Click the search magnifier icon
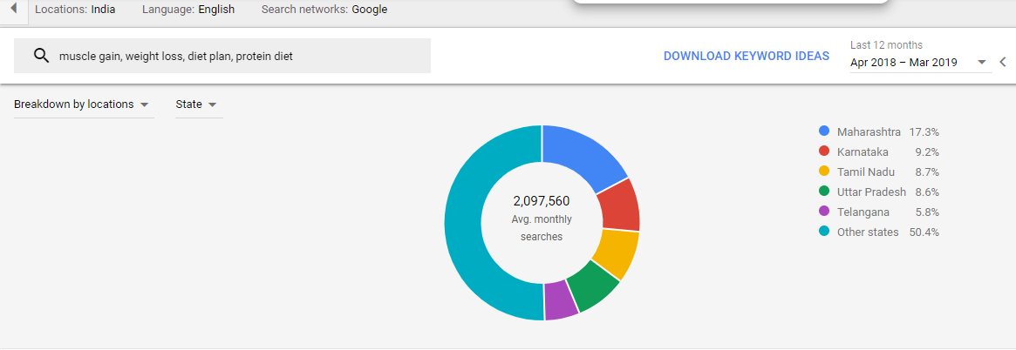 coord(42,56)
